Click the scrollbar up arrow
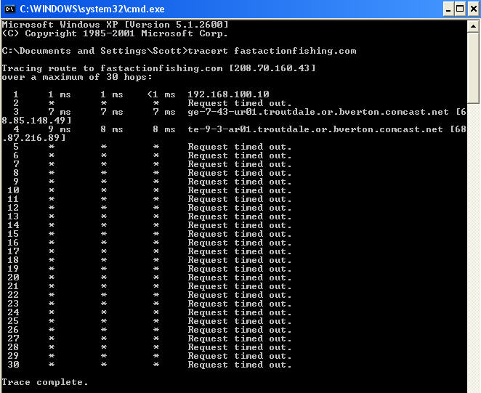This screenshot has height=393, width=481. point(473,27)
